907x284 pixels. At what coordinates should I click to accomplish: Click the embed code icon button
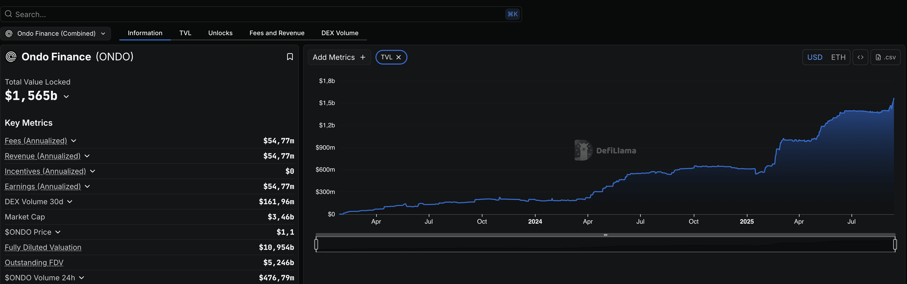pyautogui.click(x=860, y=57)
